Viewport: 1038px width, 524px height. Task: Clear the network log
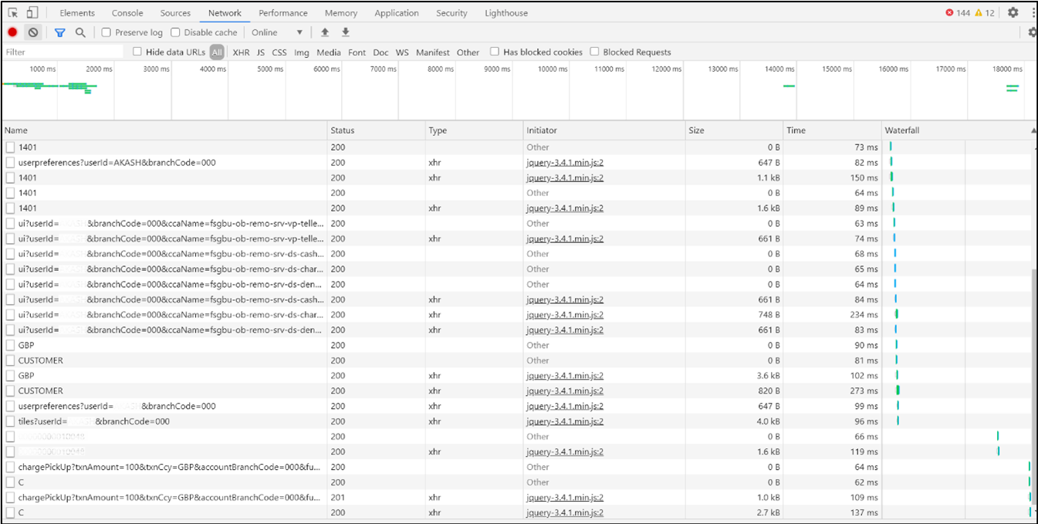33,32
